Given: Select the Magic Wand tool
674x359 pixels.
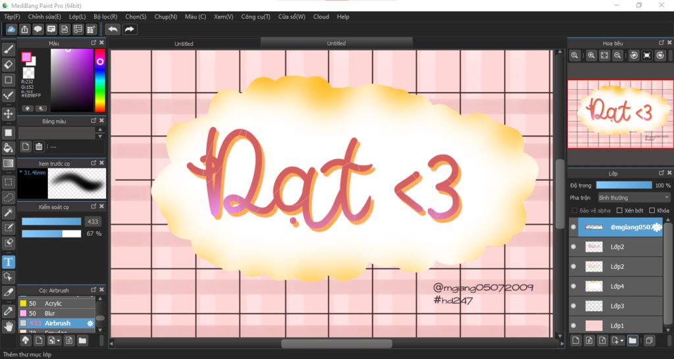Looking at the screenshot, I should pos(8,212).
